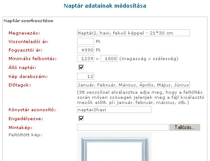
Task: Click the Naptár szerkesztése section title
Action: point(28,21)
